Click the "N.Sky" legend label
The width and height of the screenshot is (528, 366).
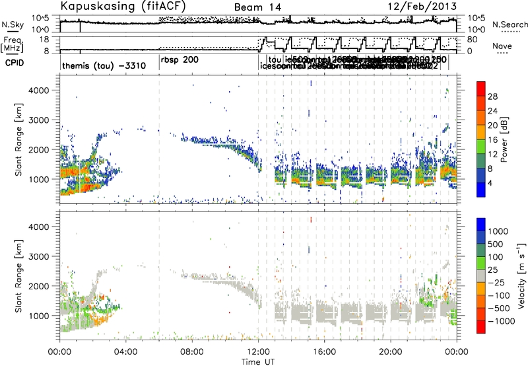tap(13, 24)
